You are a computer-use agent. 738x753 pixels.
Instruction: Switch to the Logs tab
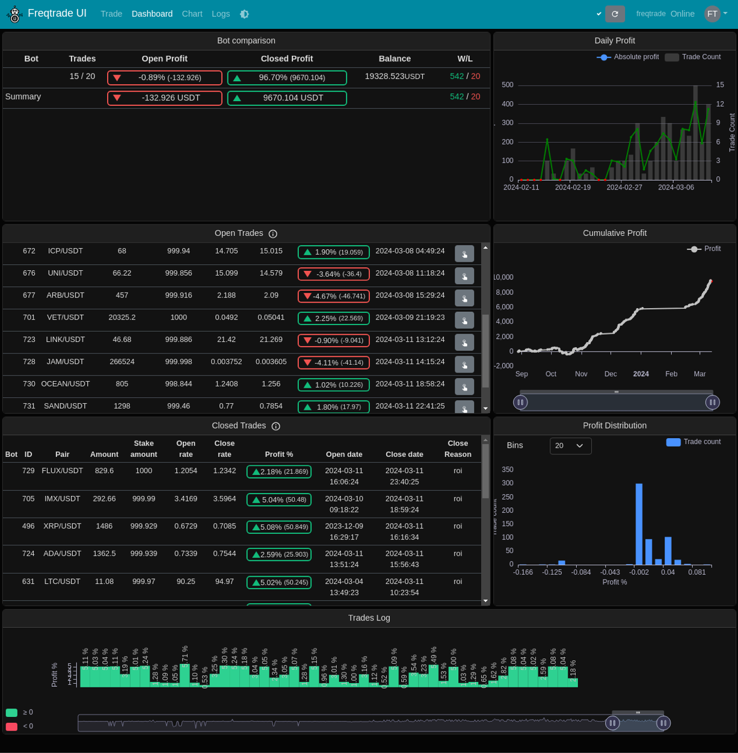pyautogui.click(x=221, y=14)
